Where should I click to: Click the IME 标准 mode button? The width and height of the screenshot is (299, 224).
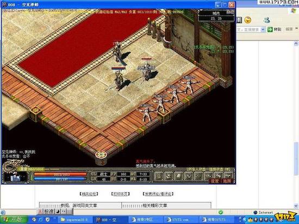[x=49, y=211]
